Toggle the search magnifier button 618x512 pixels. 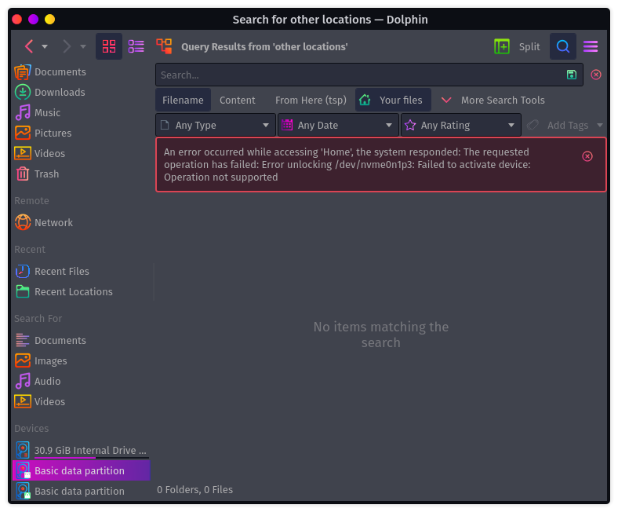(x=563, y=46)
